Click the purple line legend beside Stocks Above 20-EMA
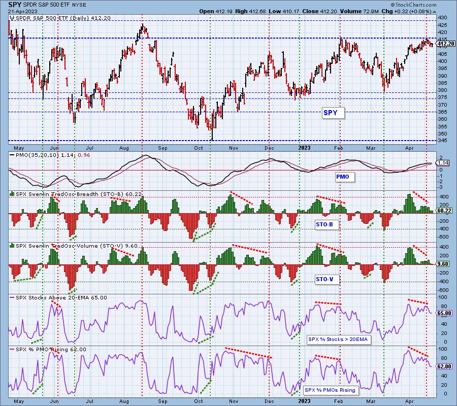457x406 pixels. click(x=12, y=298)
